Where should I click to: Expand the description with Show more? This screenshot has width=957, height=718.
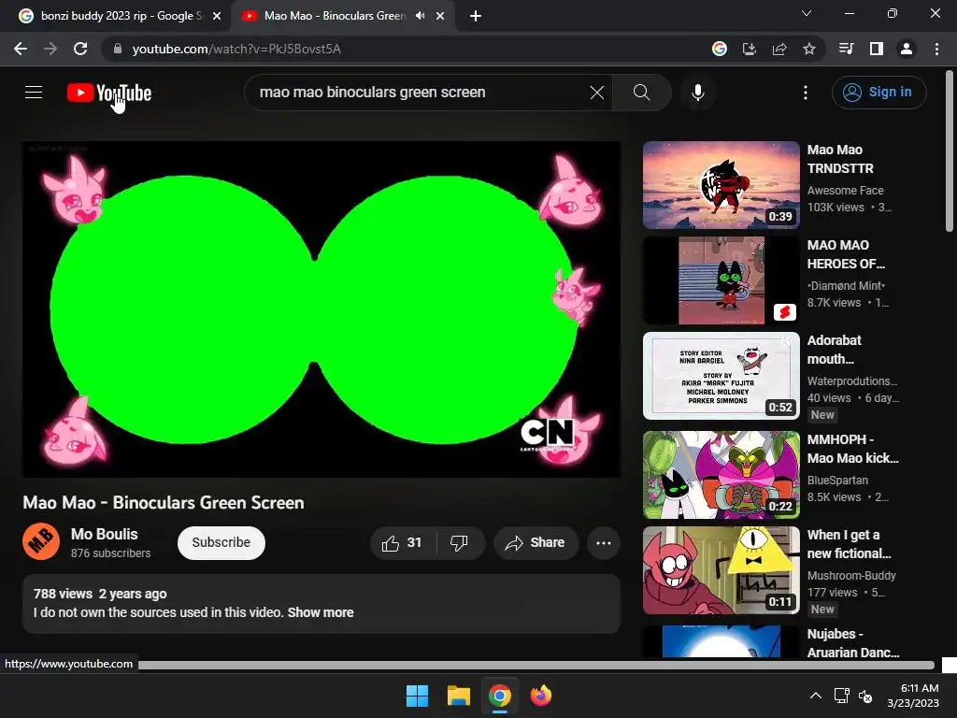(321, 612)
